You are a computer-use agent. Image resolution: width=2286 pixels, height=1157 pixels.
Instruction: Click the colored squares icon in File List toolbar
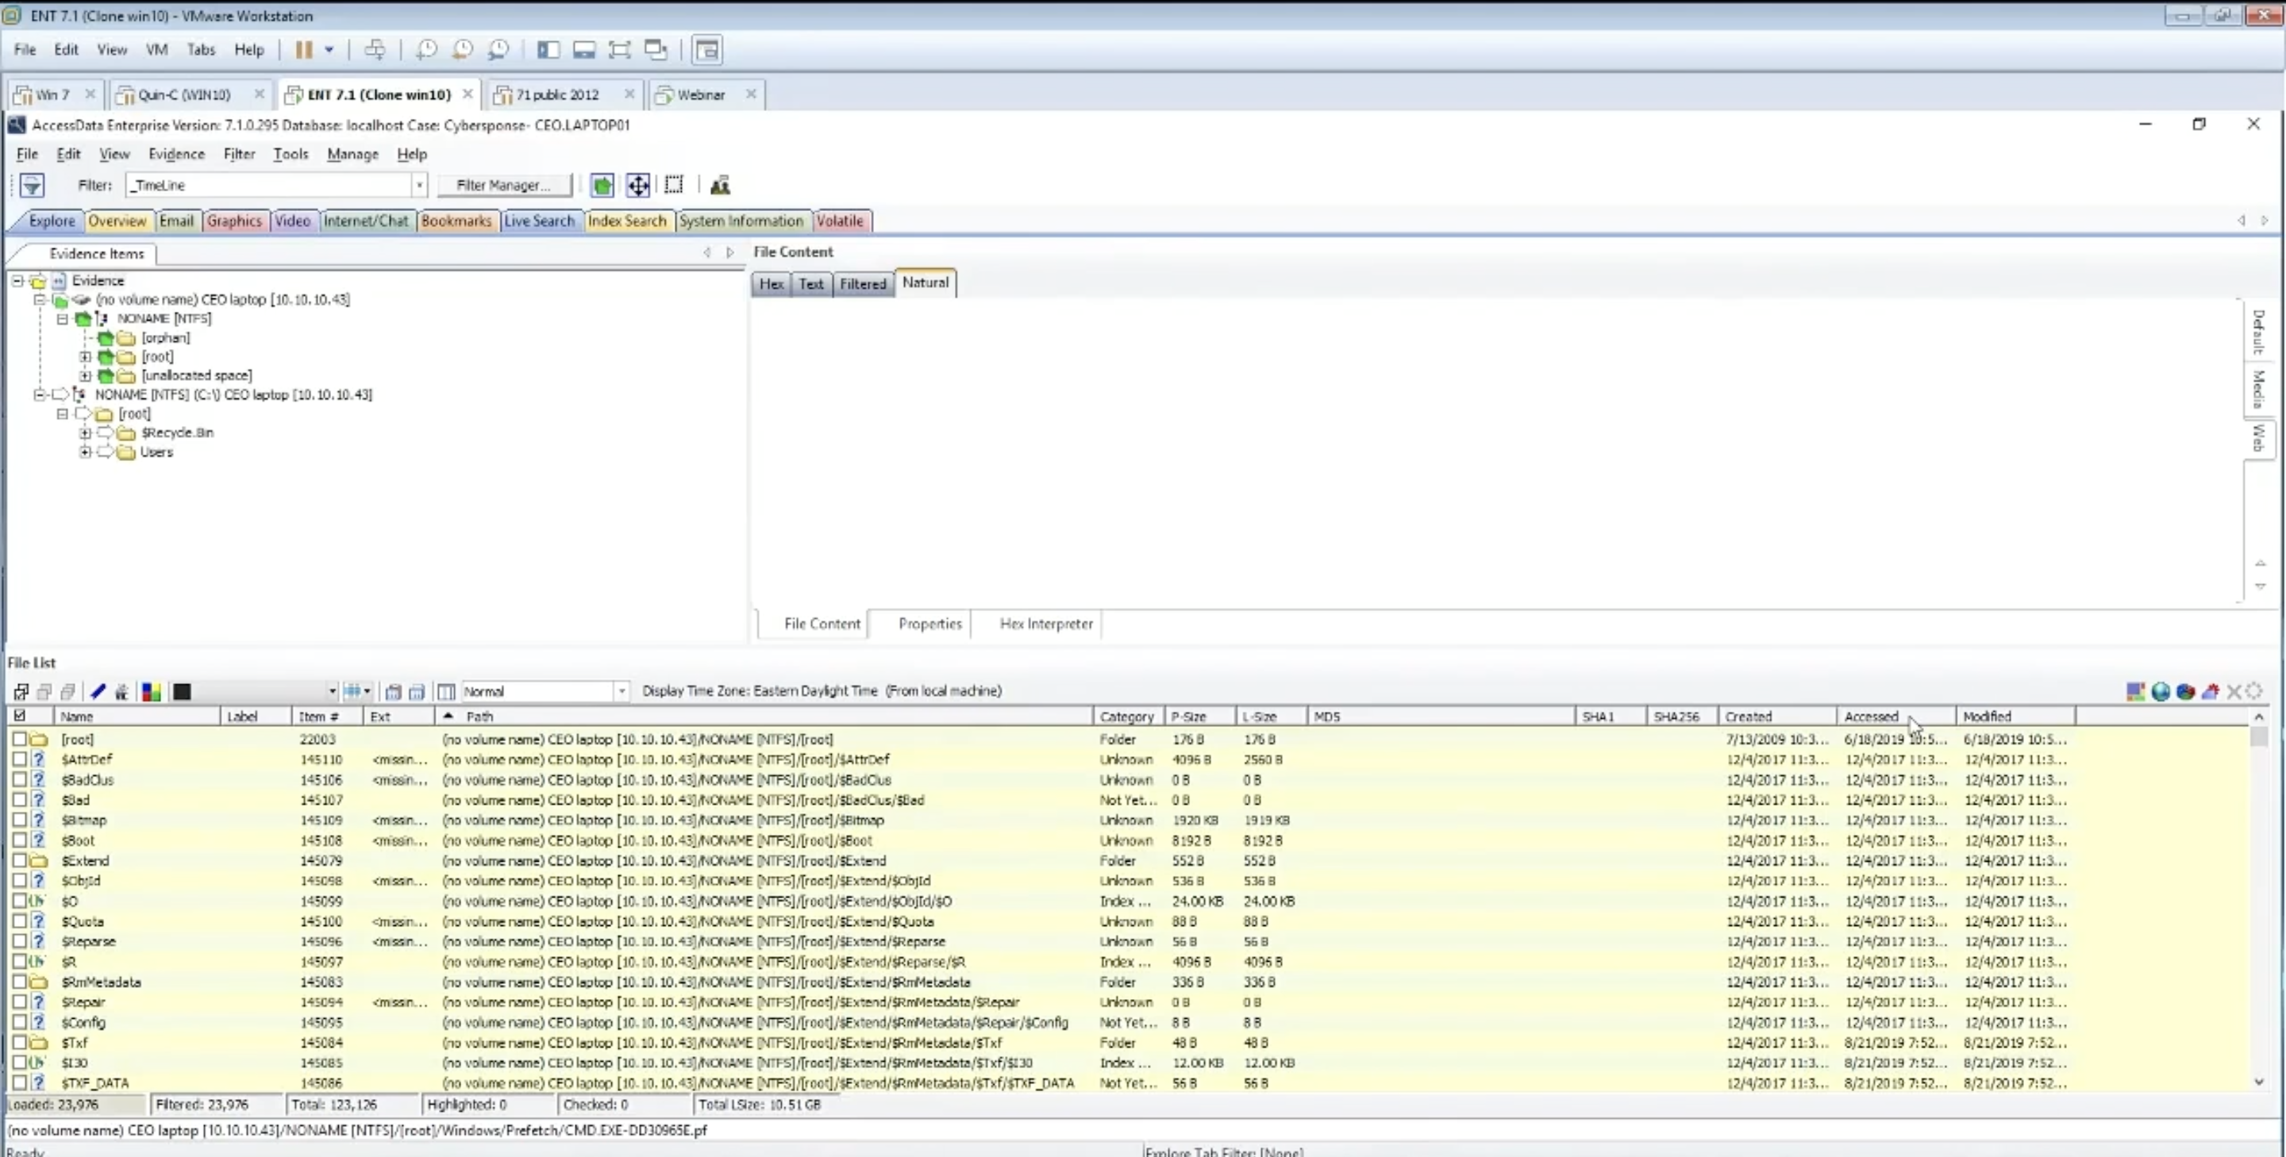point(152,691)
